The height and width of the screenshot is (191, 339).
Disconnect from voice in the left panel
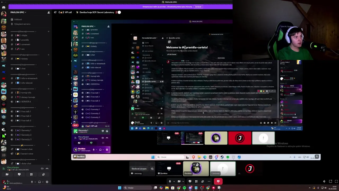(x=47, y=168)
